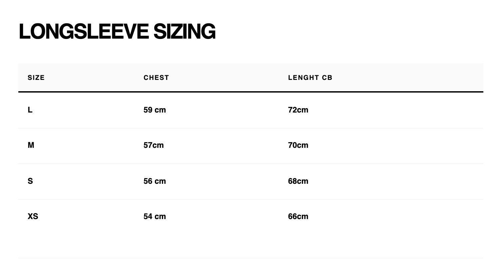Click the L size label
Screen dimensions: 502x269
point(30,110)
